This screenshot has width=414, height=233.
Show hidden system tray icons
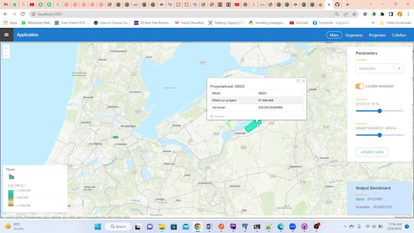coord(345,227)
